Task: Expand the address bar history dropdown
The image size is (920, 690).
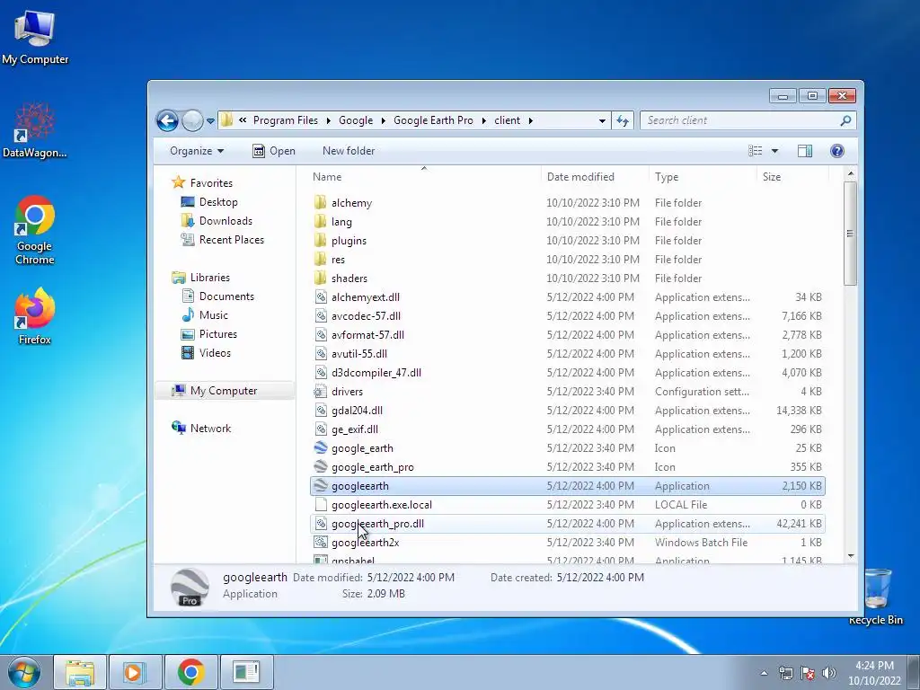Action: click(x=602, y=121)
